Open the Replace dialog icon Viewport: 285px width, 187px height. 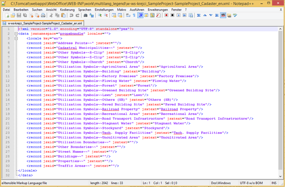92,15
